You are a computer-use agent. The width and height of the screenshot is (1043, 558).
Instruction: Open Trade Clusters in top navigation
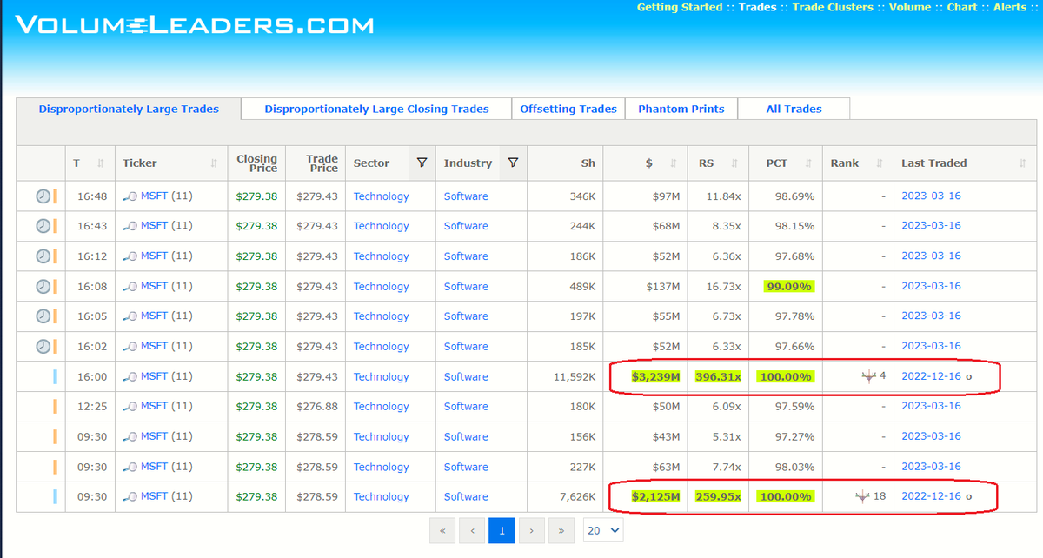(x=833, y=8)
